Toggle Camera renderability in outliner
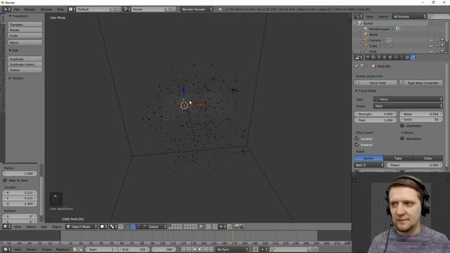This screenshot has width=450, height=253. point(442,40)
